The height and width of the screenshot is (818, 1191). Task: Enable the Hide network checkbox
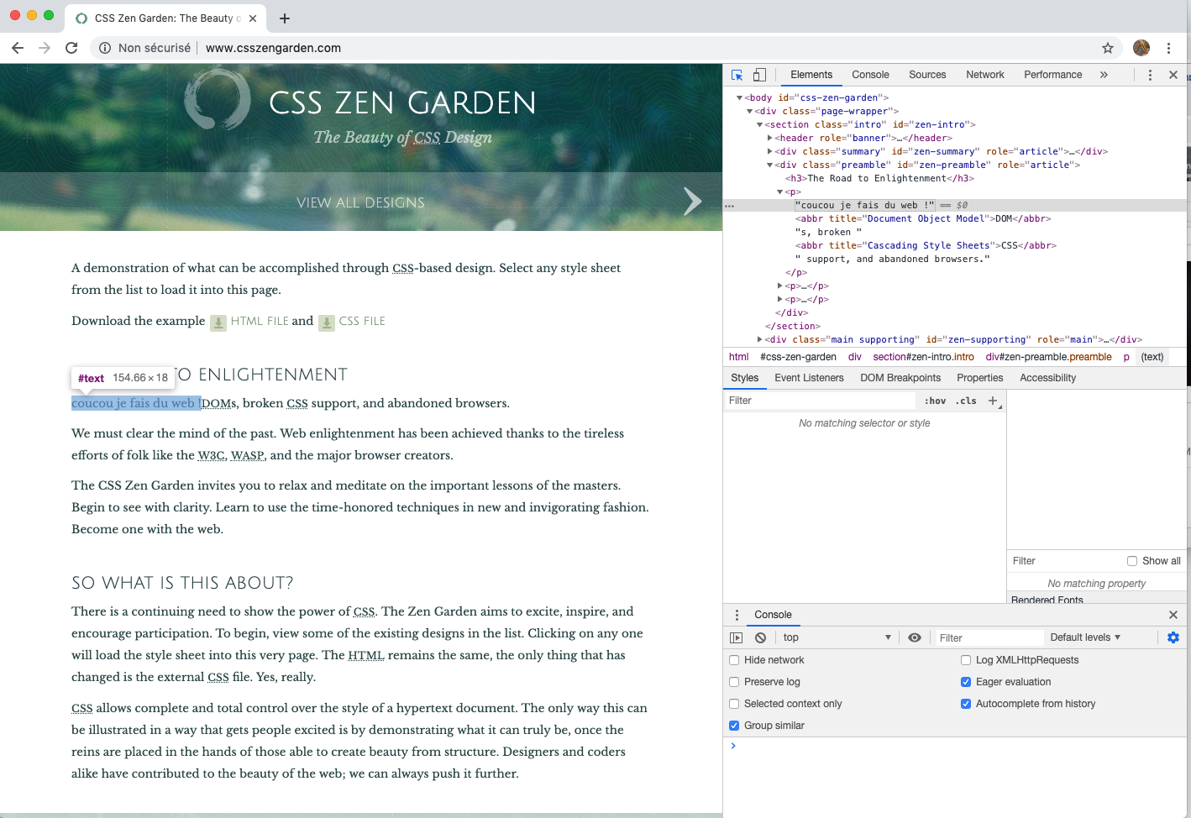734,660
